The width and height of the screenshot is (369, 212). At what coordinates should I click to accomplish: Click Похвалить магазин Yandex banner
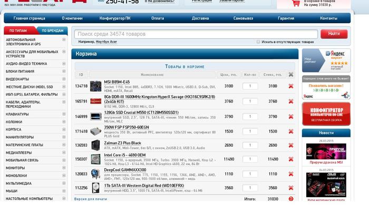(x=326, y=87)
